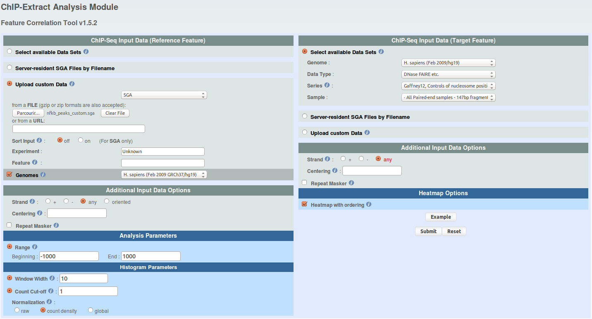Click the info icon beside Window Width
Viewport: 592px width, 319px height.
(52, 279)
